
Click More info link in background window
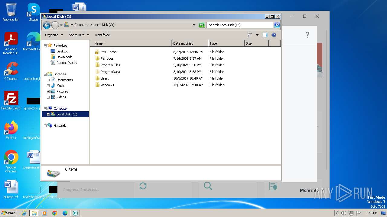click(x=309, y=190)
